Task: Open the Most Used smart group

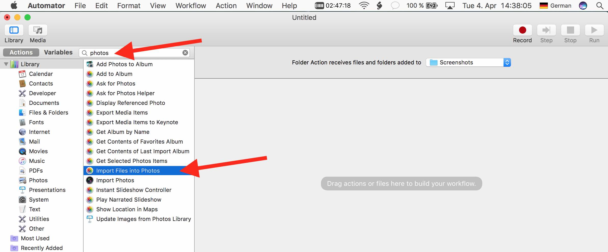Action: click(35, 238)
